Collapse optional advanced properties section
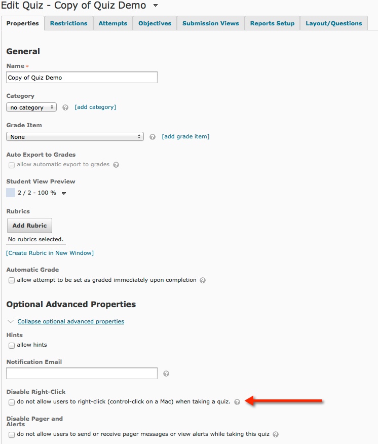The width and height of the screenshot is (378, 444). pyautogui.click(x=70, y=321)
